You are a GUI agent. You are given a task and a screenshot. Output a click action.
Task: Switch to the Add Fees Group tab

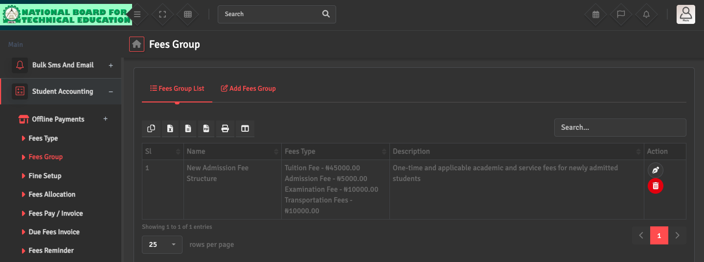[248, 89]
